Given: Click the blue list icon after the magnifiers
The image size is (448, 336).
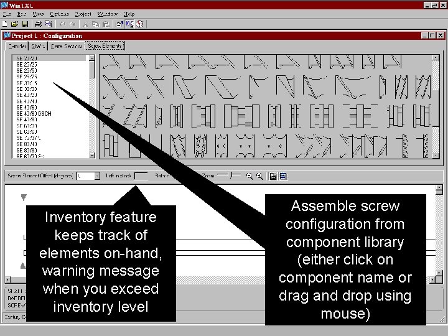Looking at the screenshot, I should point(283,176).
